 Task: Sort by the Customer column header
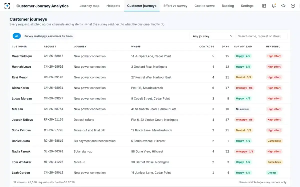pos(19,47)
